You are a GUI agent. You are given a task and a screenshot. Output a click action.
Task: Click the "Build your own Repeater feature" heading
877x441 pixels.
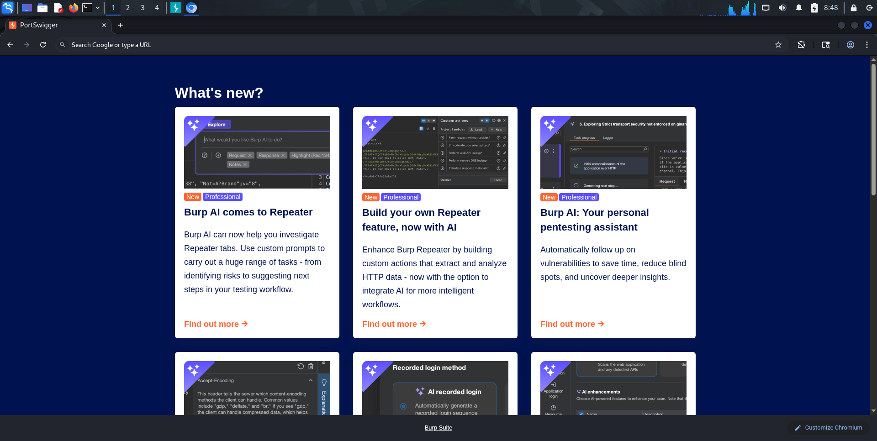421,220
